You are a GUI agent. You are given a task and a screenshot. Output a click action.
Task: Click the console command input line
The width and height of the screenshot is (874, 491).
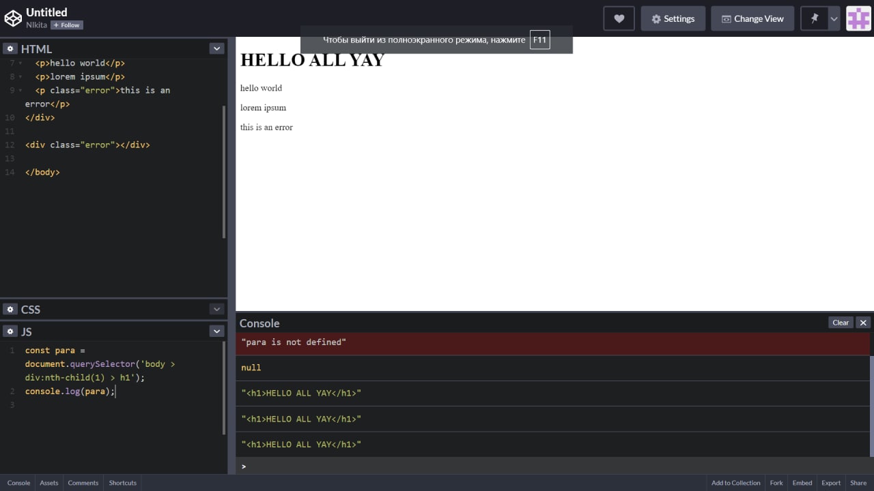tap(553, 466)
